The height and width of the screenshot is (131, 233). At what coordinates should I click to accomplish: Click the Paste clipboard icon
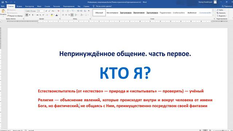click(x=3, y=11)
